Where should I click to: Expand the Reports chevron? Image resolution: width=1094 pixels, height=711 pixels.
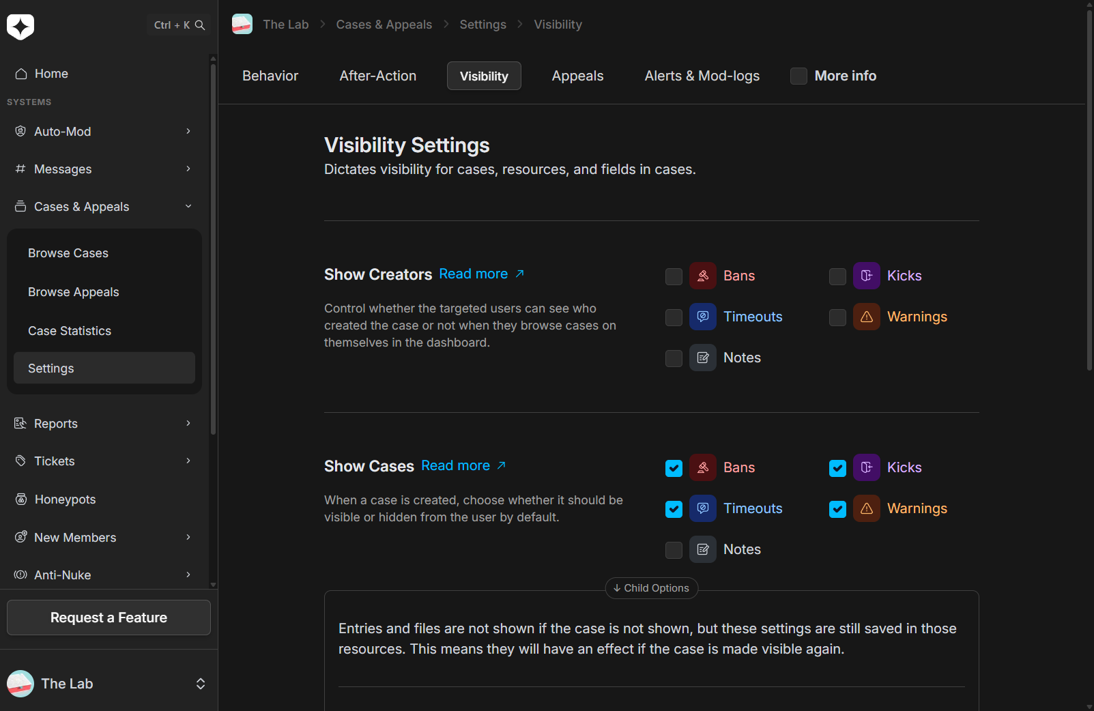click(188, 423)
